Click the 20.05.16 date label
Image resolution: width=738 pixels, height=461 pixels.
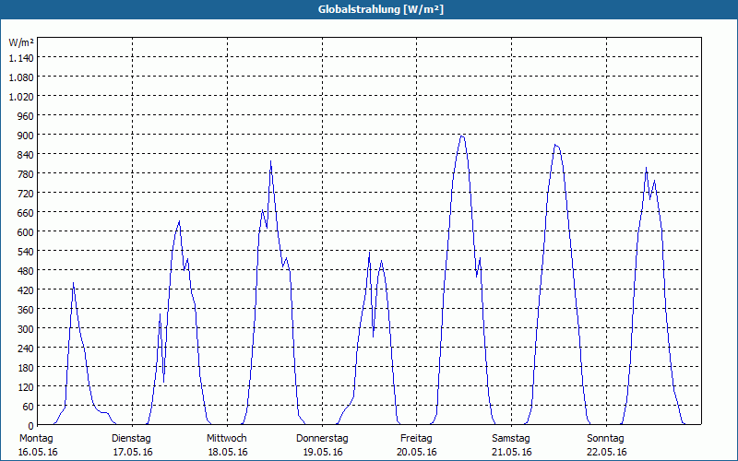pos(417,452)
